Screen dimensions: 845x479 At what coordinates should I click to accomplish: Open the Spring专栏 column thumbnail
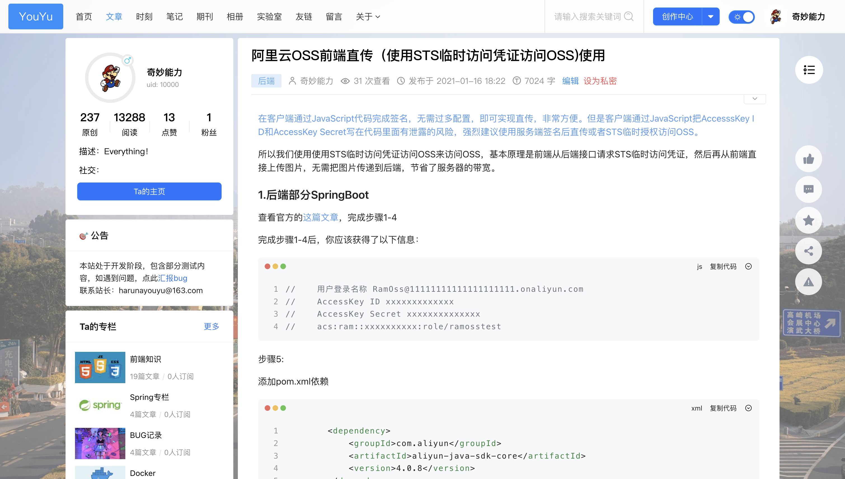[x=100, y=405]
